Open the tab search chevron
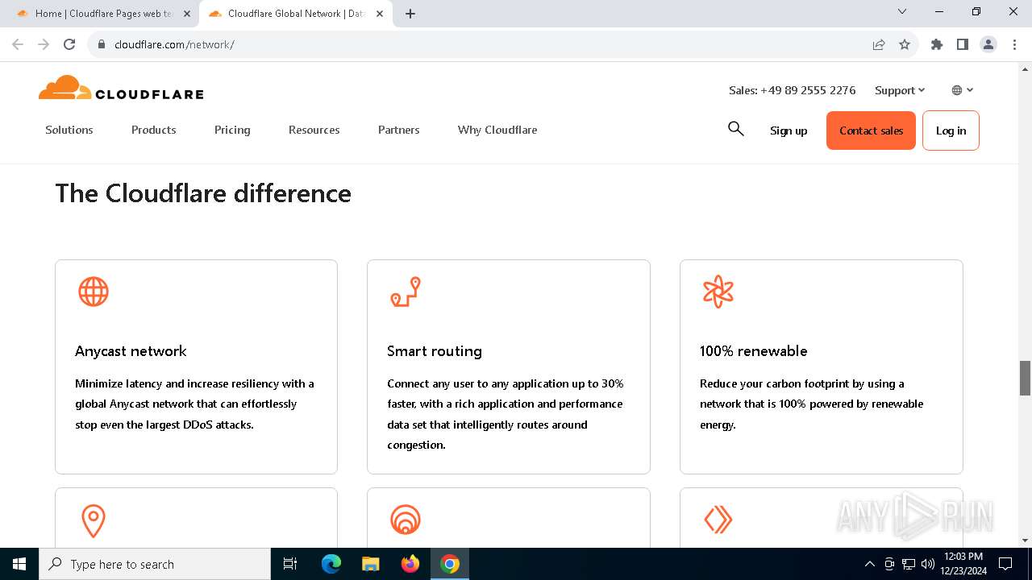This screenshot has height=580, width=1032. (902, 11)
